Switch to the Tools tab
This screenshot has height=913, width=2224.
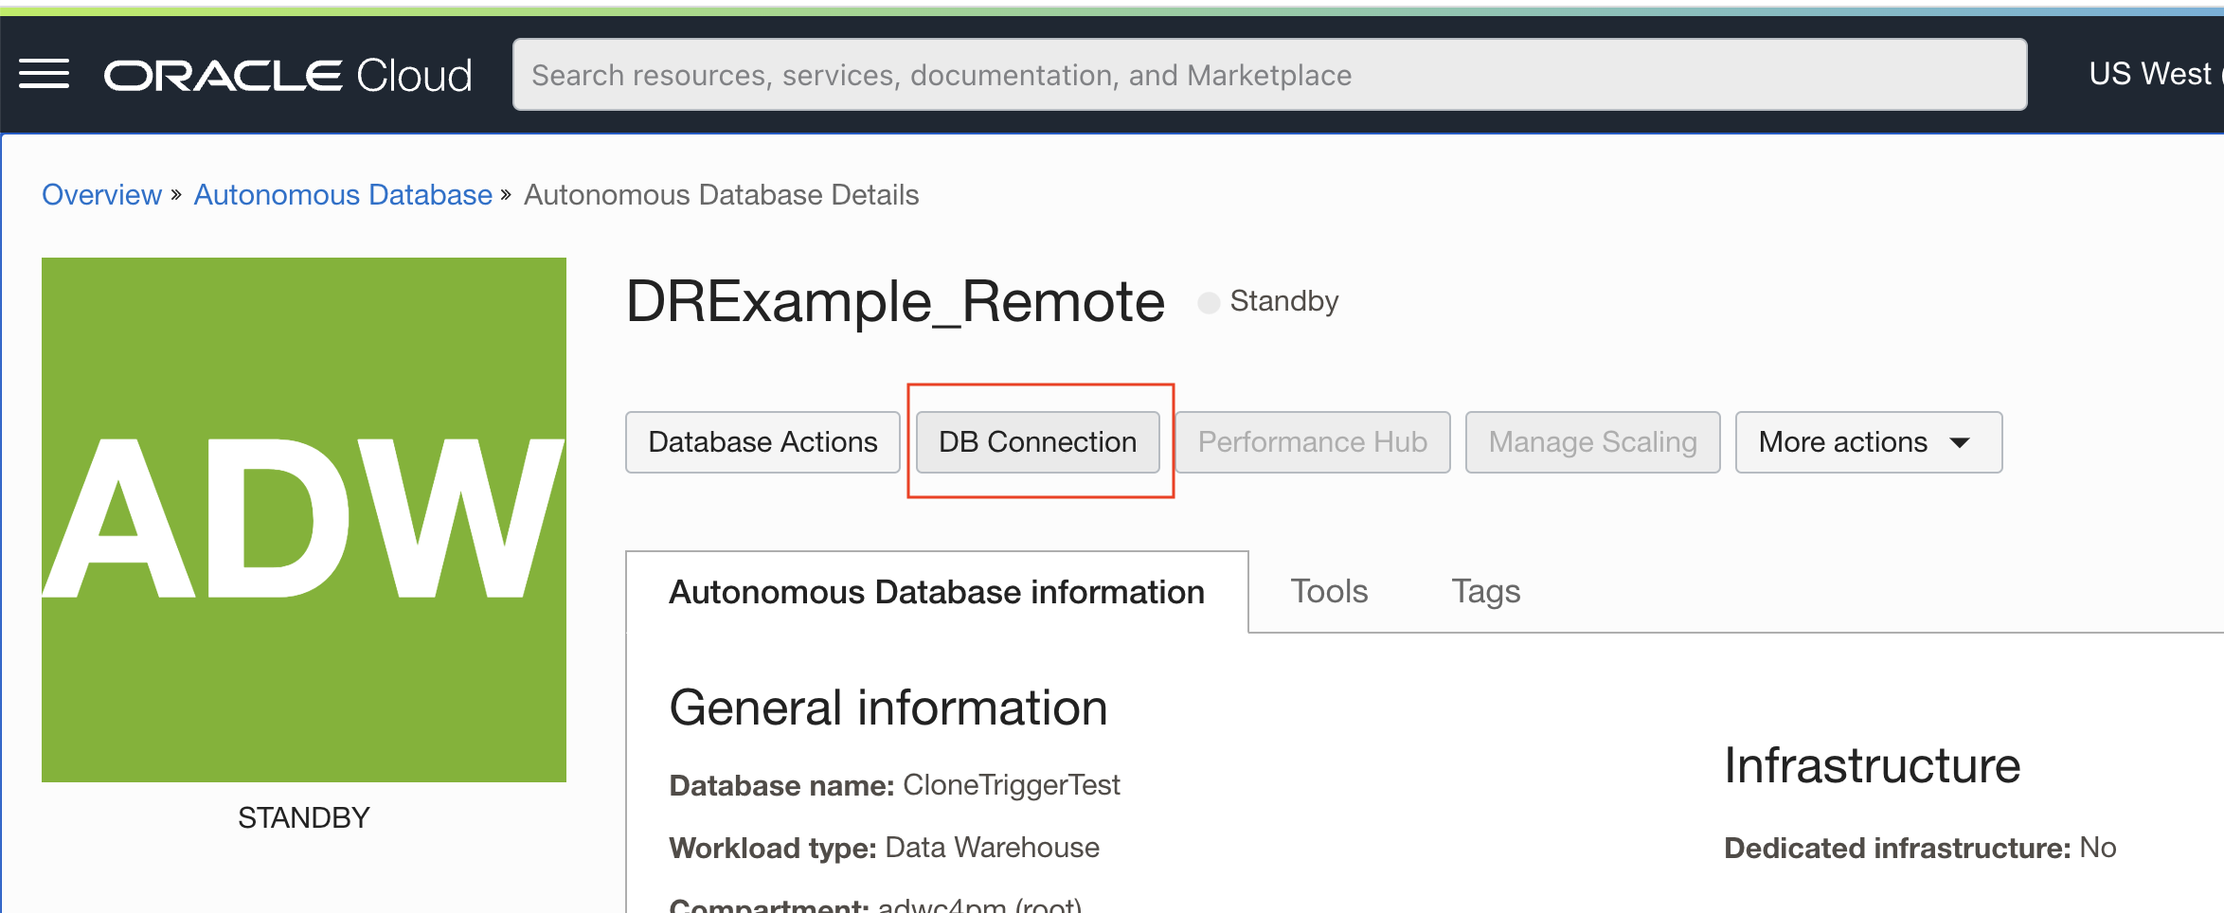point(1328,590)
